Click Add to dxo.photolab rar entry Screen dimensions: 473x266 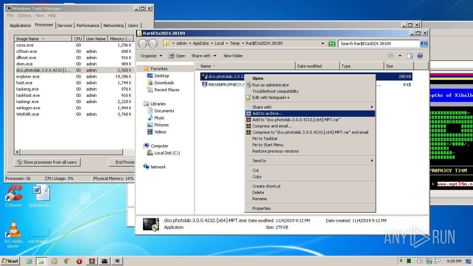pos(310,120)
